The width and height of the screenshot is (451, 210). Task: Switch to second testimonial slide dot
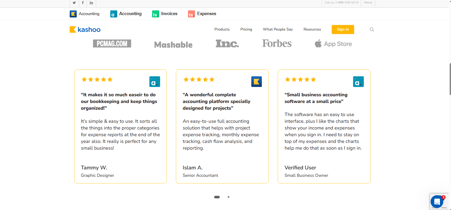[x=229, y=197]
